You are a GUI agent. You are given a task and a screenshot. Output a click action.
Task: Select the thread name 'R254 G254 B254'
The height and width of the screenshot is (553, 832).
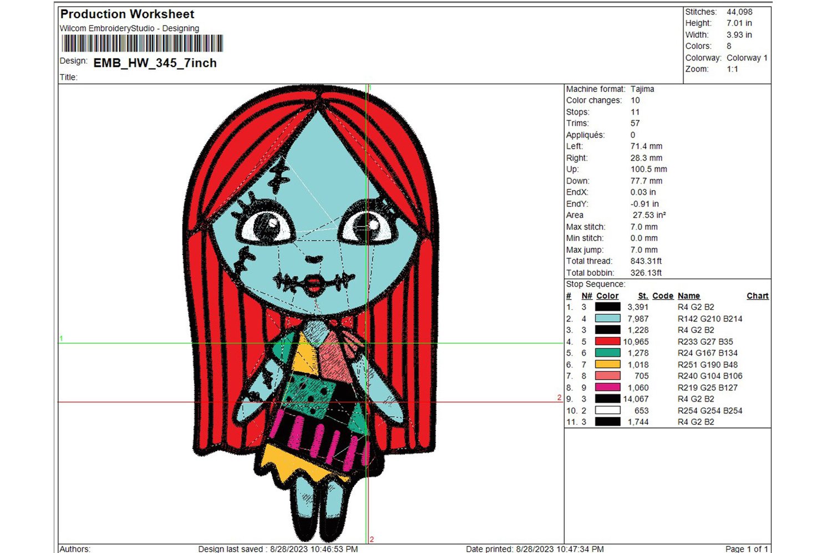pos(710,411)
